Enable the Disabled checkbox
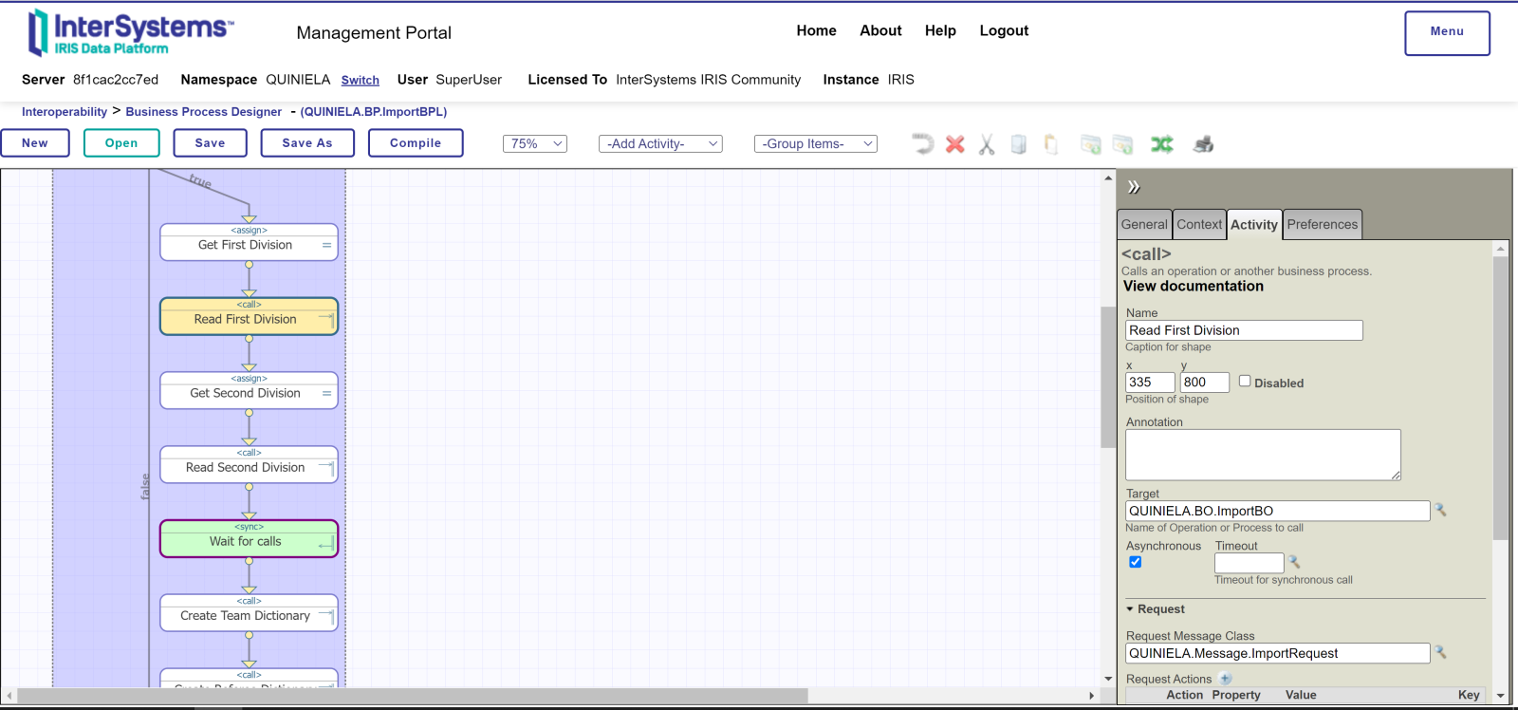 (x=1245, y=382)
